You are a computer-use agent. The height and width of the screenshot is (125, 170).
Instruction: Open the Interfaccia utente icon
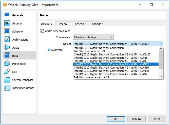click(7, 88)
